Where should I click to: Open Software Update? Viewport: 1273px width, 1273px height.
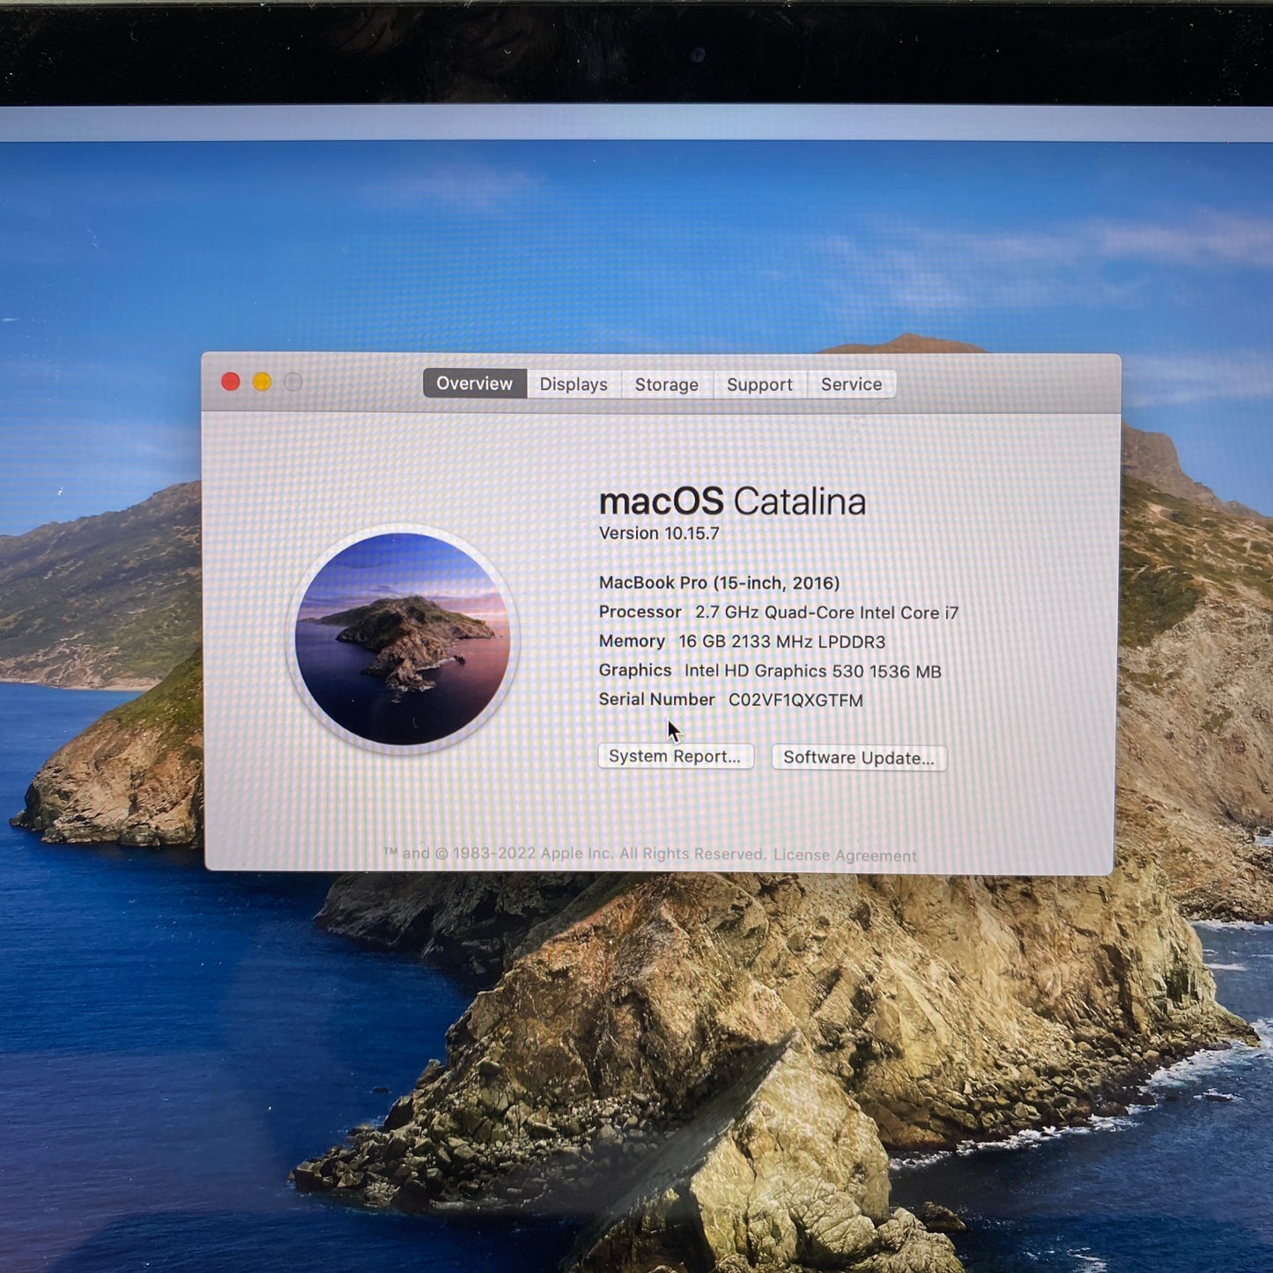coord(859,758)
